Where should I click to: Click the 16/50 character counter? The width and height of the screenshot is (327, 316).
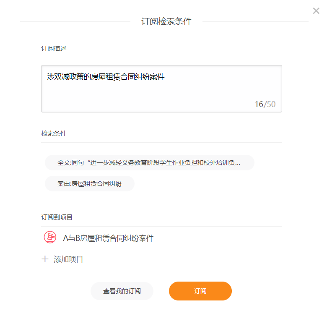tap(265, 104)
